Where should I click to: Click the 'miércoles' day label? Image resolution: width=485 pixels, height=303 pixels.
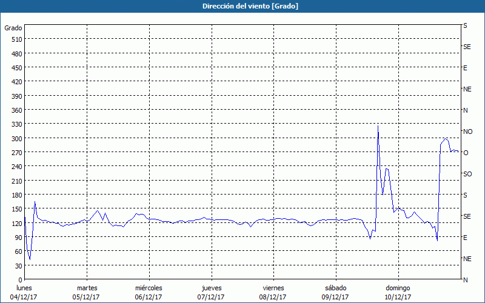pos(149,288)
